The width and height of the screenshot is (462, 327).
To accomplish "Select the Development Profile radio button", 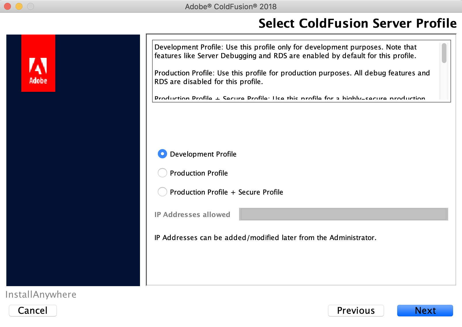I will coord(162,154).
